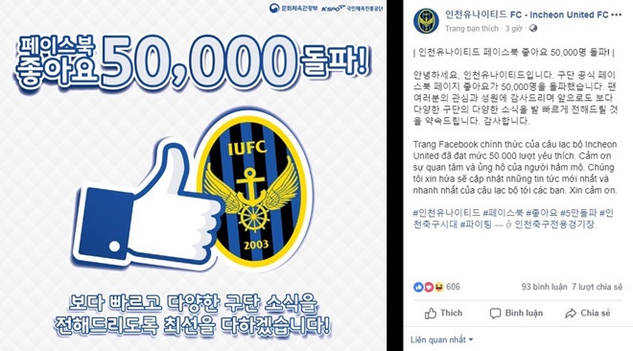Show who reacted via the 606 count

(453, 287)
